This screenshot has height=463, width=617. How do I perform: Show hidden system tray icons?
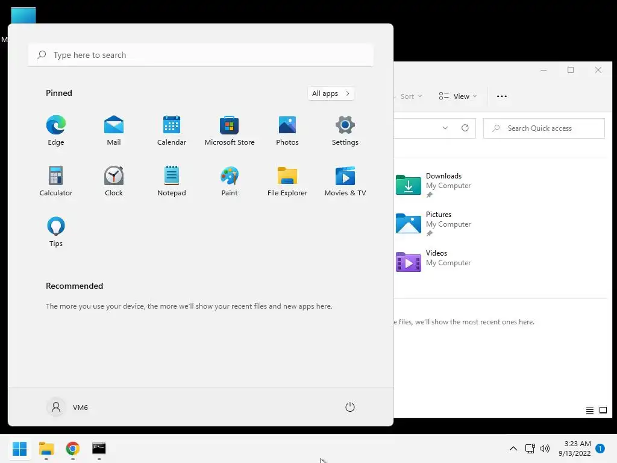pyautogui.click(x=513, y=449)
